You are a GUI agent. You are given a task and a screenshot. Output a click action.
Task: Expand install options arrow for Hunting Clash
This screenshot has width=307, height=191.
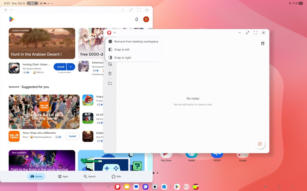tap(71, 67)
